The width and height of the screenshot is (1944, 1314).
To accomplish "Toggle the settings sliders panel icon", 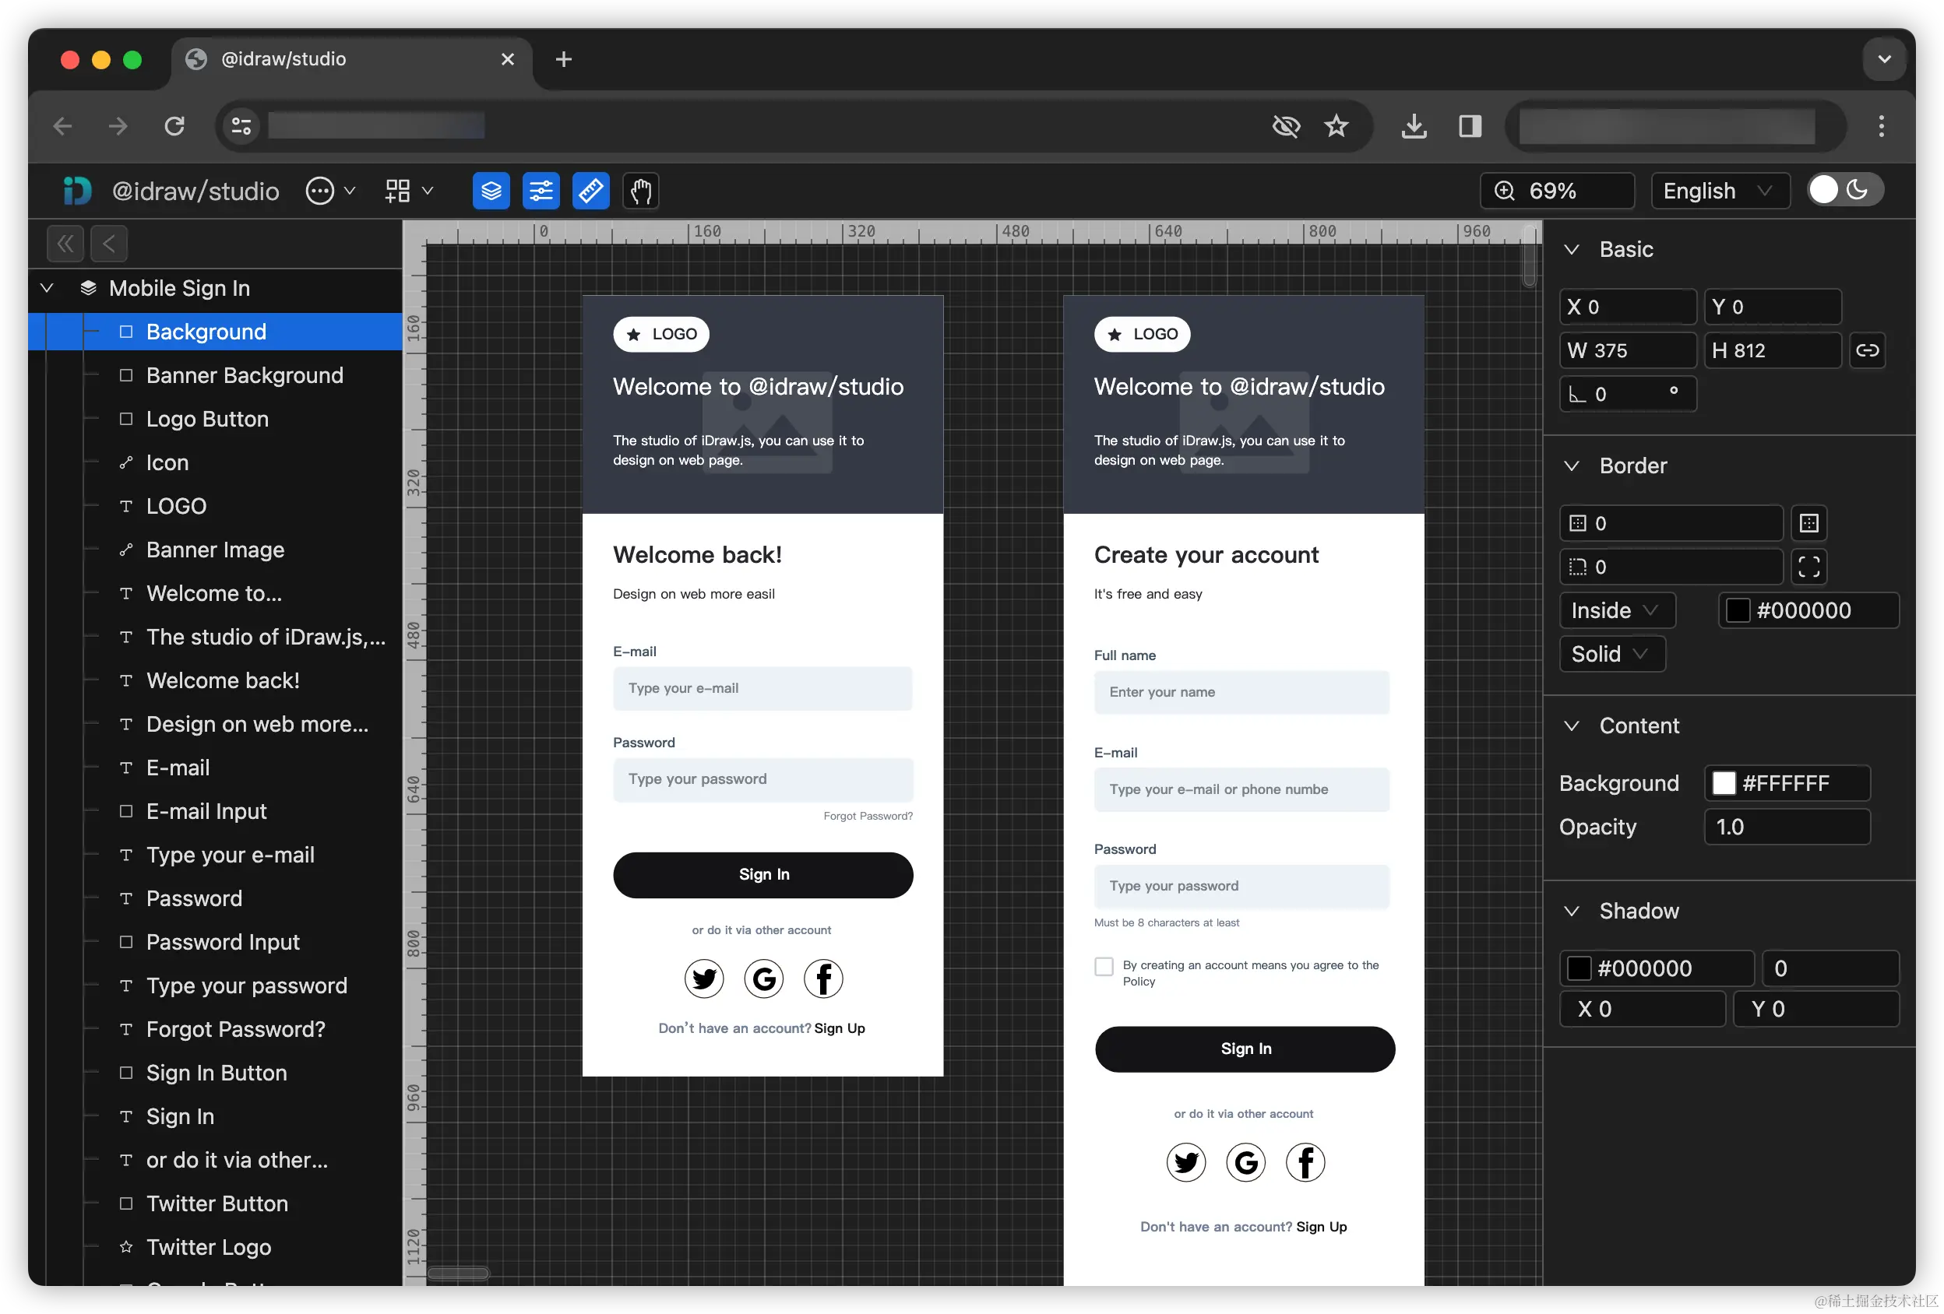I will click(541, 191).
